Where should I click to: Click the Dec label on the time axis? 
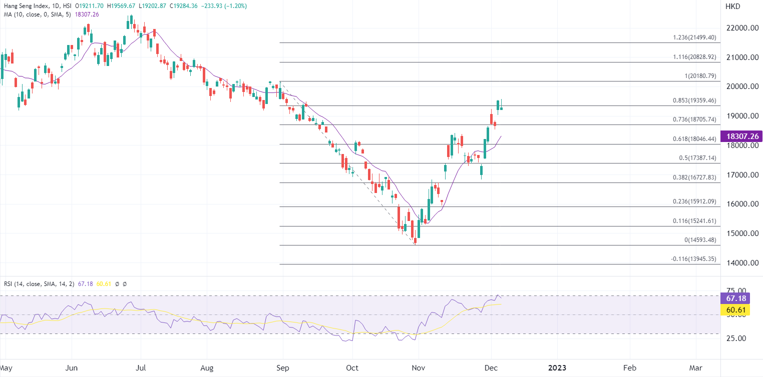(491, 368)
